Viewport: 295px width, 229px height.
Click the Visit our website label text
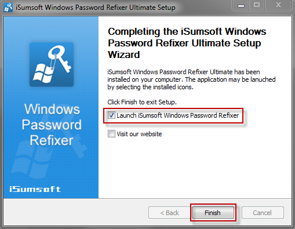point(139,134)
